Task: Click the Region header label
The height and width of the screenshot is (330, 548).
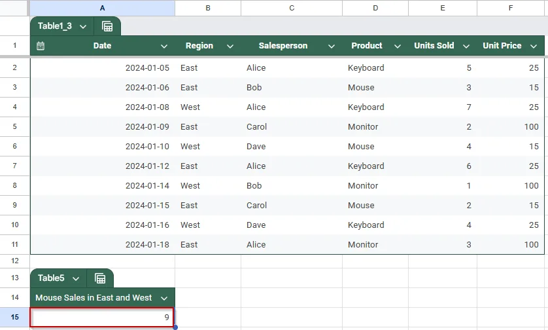Action: click(199, 46)
